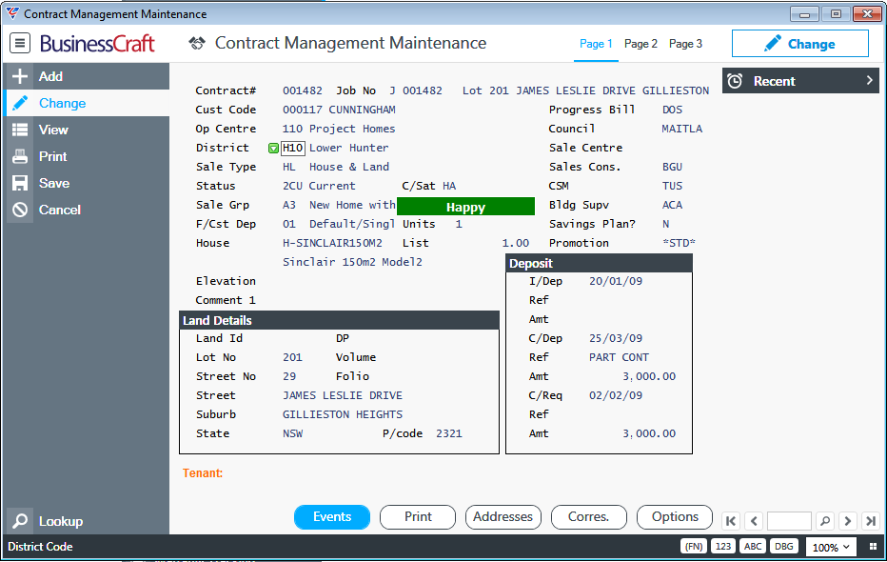Screen dimensions: 887x562
Task: Click the Promotion value *STD*
Action: [679, 243]
